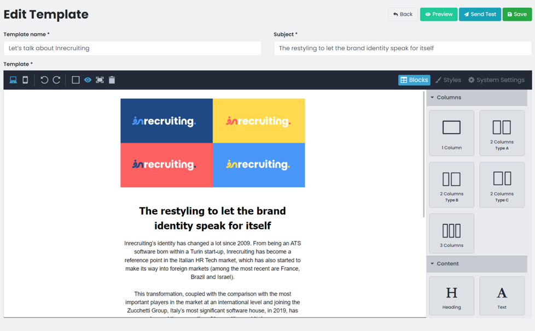Switch to mobile device view
This screenshot has height=331, width=535.
[25, 80]
